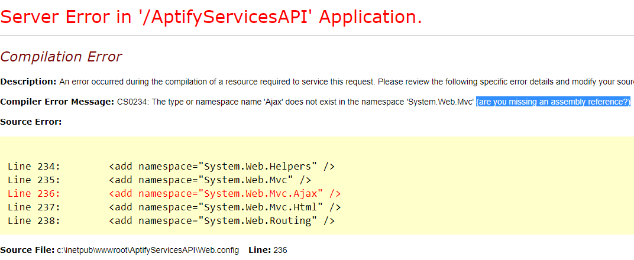Click the System.Web.Mvc.Html namespace line
This screenshot has width=634, height=260.
(x=225, y=207)
